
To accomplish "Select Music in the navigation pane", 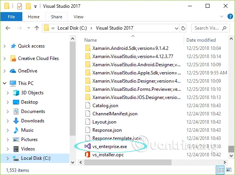I will coord(27,130).
